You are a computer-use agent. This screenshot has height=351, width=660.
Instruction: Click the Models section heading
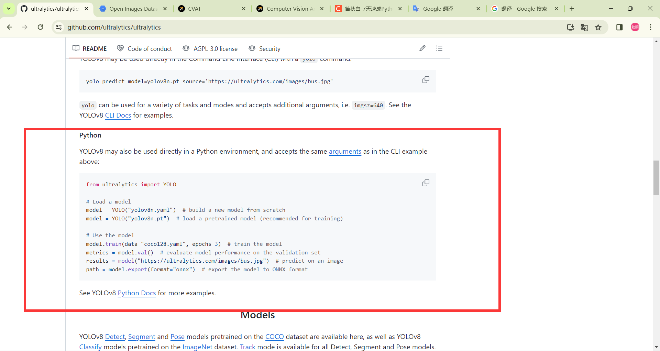click(257, 315)
